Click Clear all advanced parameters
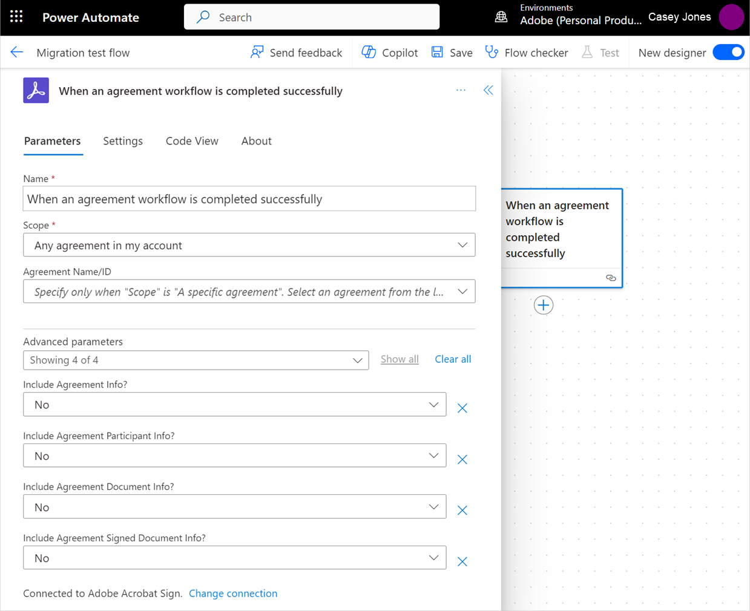 click(x=453, y=359)
